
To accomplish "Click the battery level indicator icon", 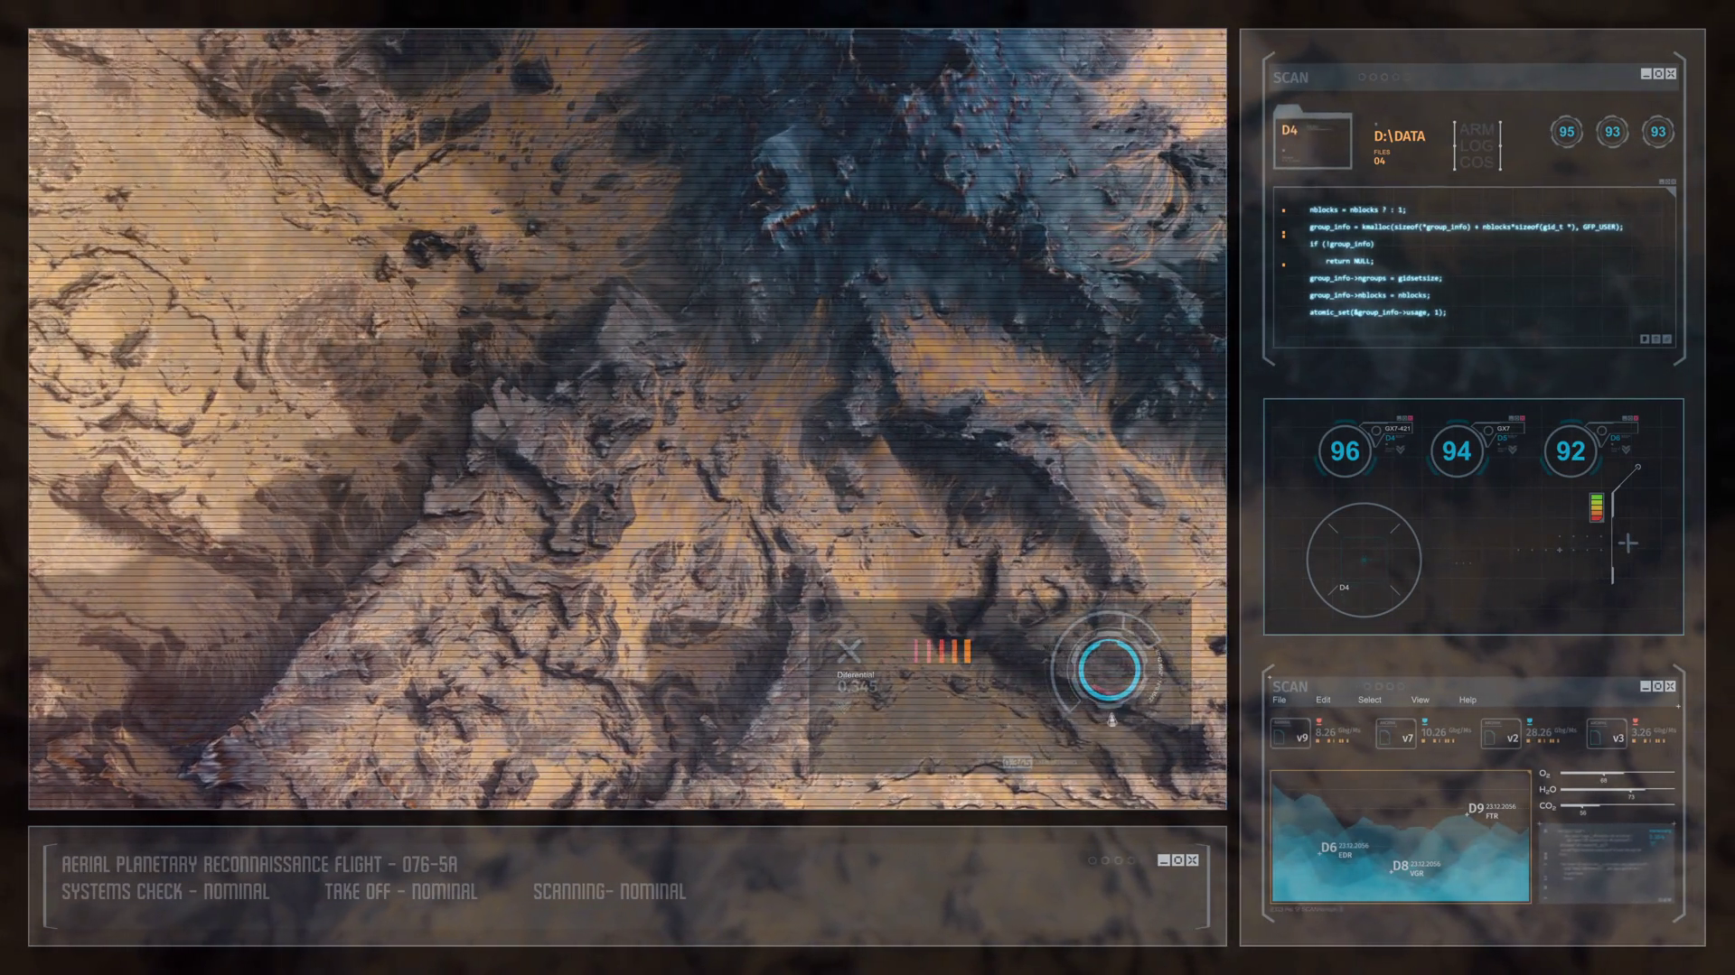I will tap(1597, 507).
